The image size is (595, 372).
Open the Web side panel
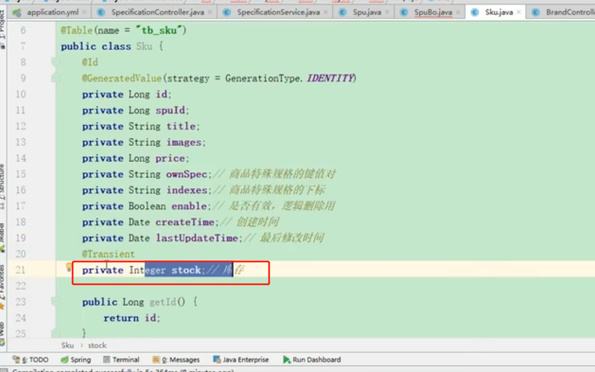click(x=3, y=334)
